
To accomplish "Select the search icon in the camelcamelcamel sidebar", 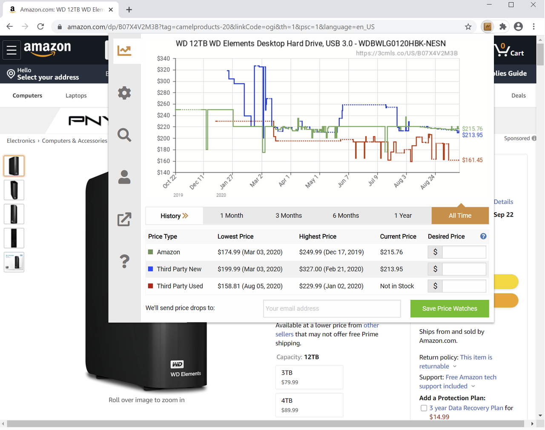I will 124,135.
